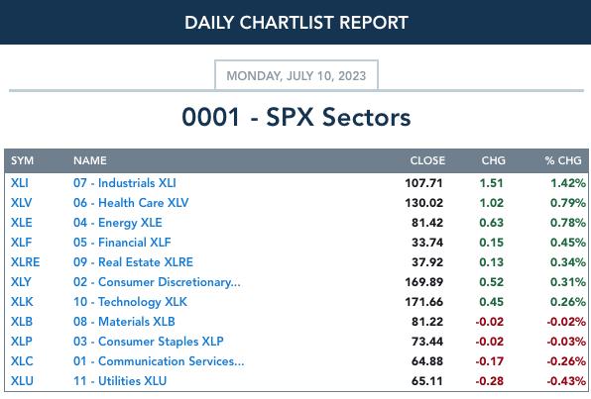Open 10 - Technology XLK chart
The image size is (591, 399).
[130, 302]
